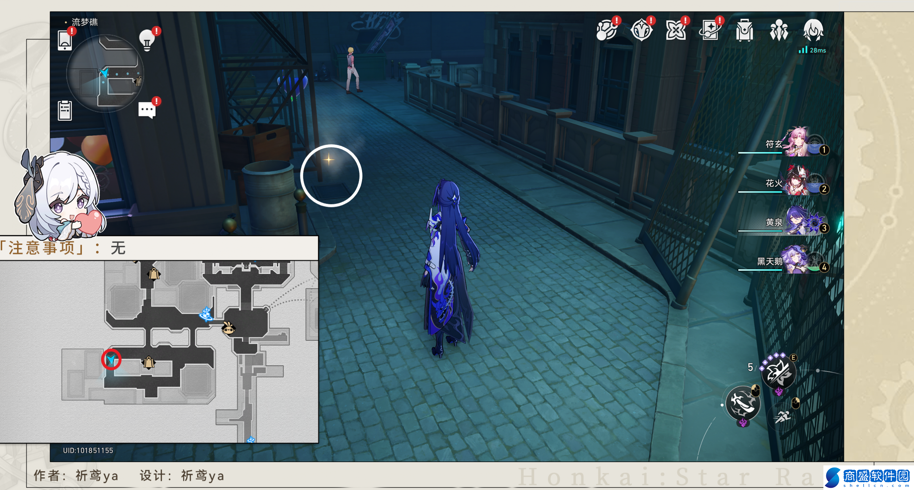Viewport: 914px width, 490px height.
Task: Open the flower-shaped event icon
Action: pos(676,30)
